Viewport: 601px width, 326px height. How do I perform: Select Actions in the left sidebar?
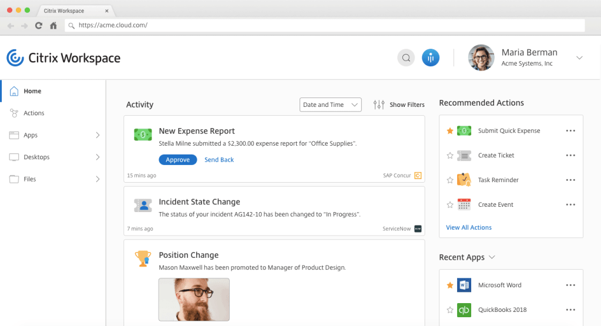34,113
